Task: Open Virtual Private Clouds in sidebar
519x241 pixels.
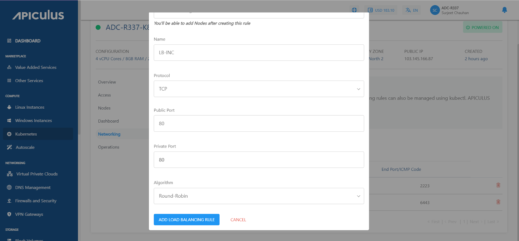Action: coord(37,174)
